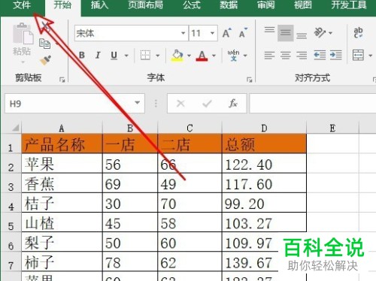
Task: Open the 开发工具 (Developer) tab
Action: [349, 5]
